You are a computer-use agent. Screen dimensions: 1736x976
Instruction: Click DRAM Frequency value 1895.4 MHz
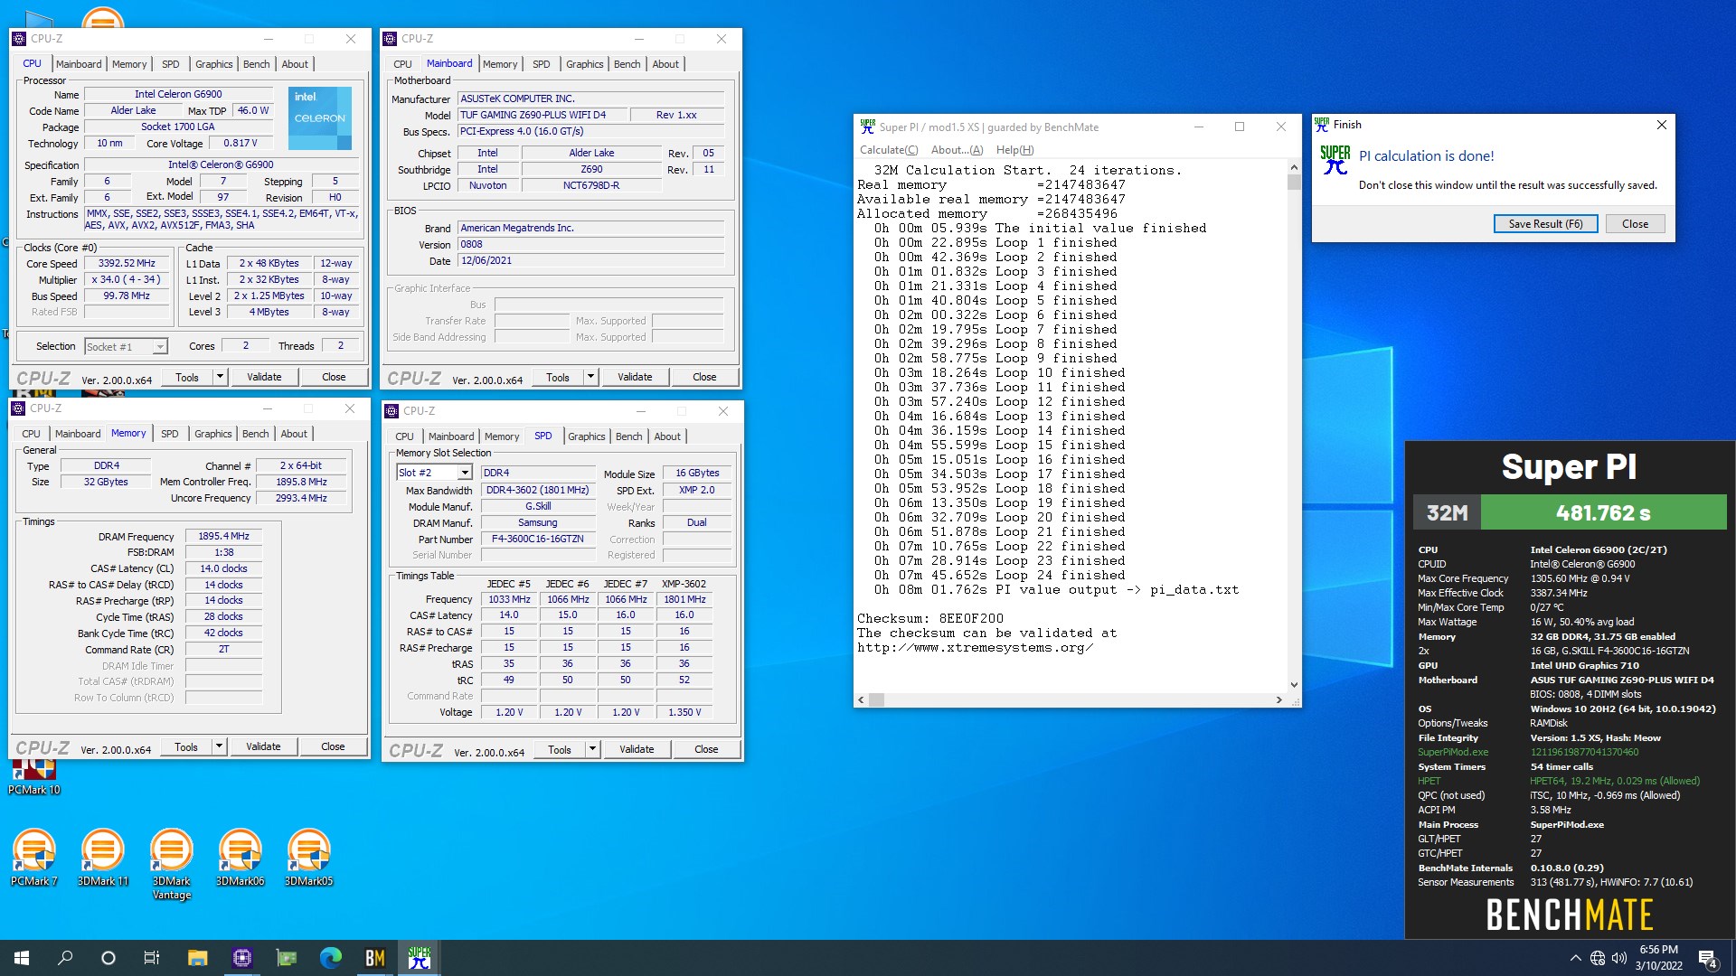click(223, 536)
